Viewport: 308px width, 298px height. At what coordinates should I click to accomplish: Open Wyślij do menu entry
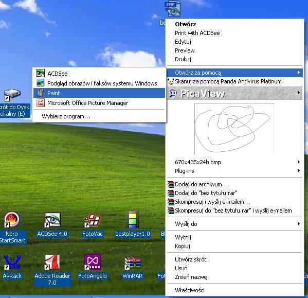(234, 224)
